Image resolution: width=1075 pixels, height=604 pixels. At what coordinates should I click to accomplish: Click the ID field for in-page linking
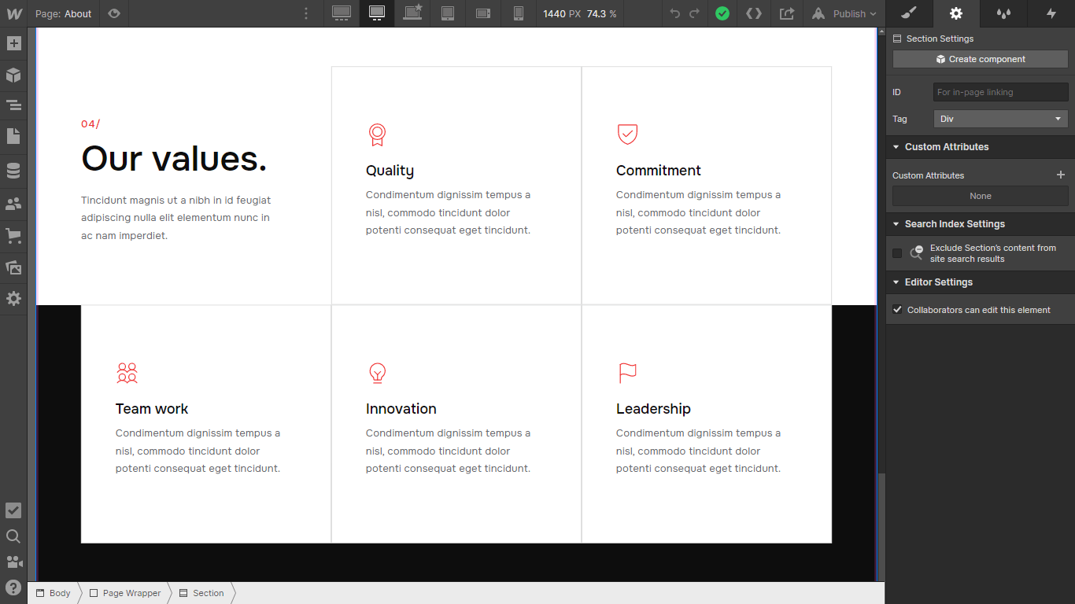point(1000,92)
